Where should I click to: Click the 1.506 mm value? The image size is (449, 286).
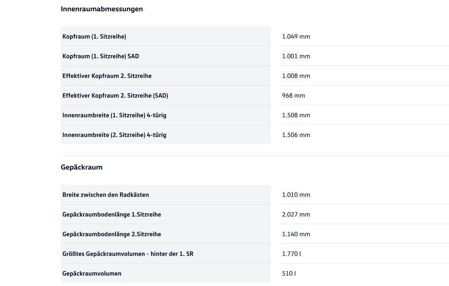pyautogui.click(x=296, y=135)
